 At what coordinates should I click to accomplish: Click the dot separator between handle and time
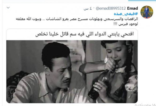(94, 8)
